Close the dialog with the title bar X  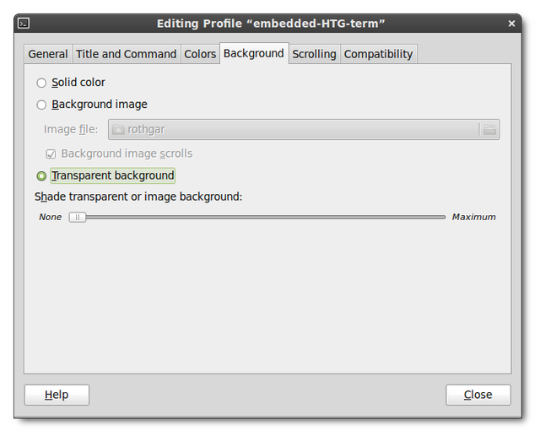coord(511,24)
